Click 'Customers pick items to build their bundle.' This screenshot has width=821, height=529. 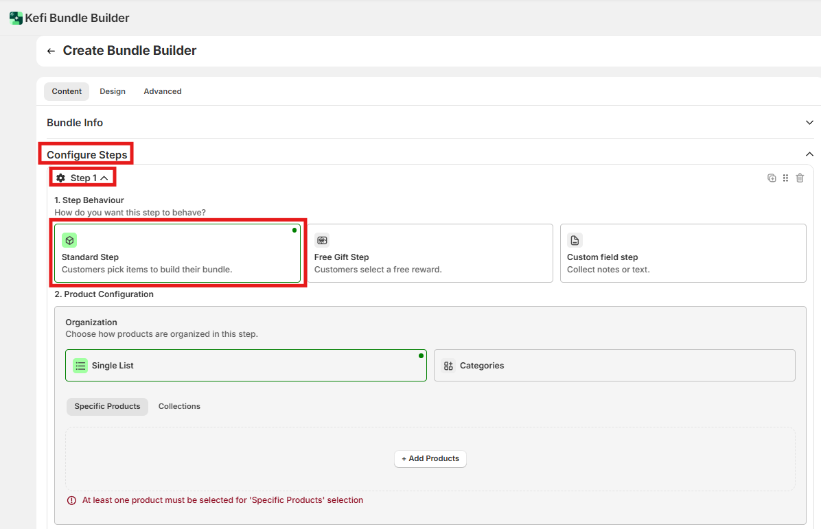[x=147, y=270]
